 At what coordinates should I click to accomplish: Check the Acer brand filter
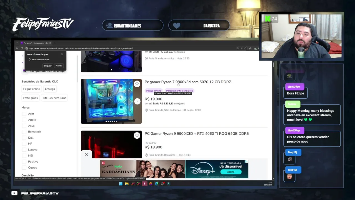pyautogui.click(x=24, y=114)
